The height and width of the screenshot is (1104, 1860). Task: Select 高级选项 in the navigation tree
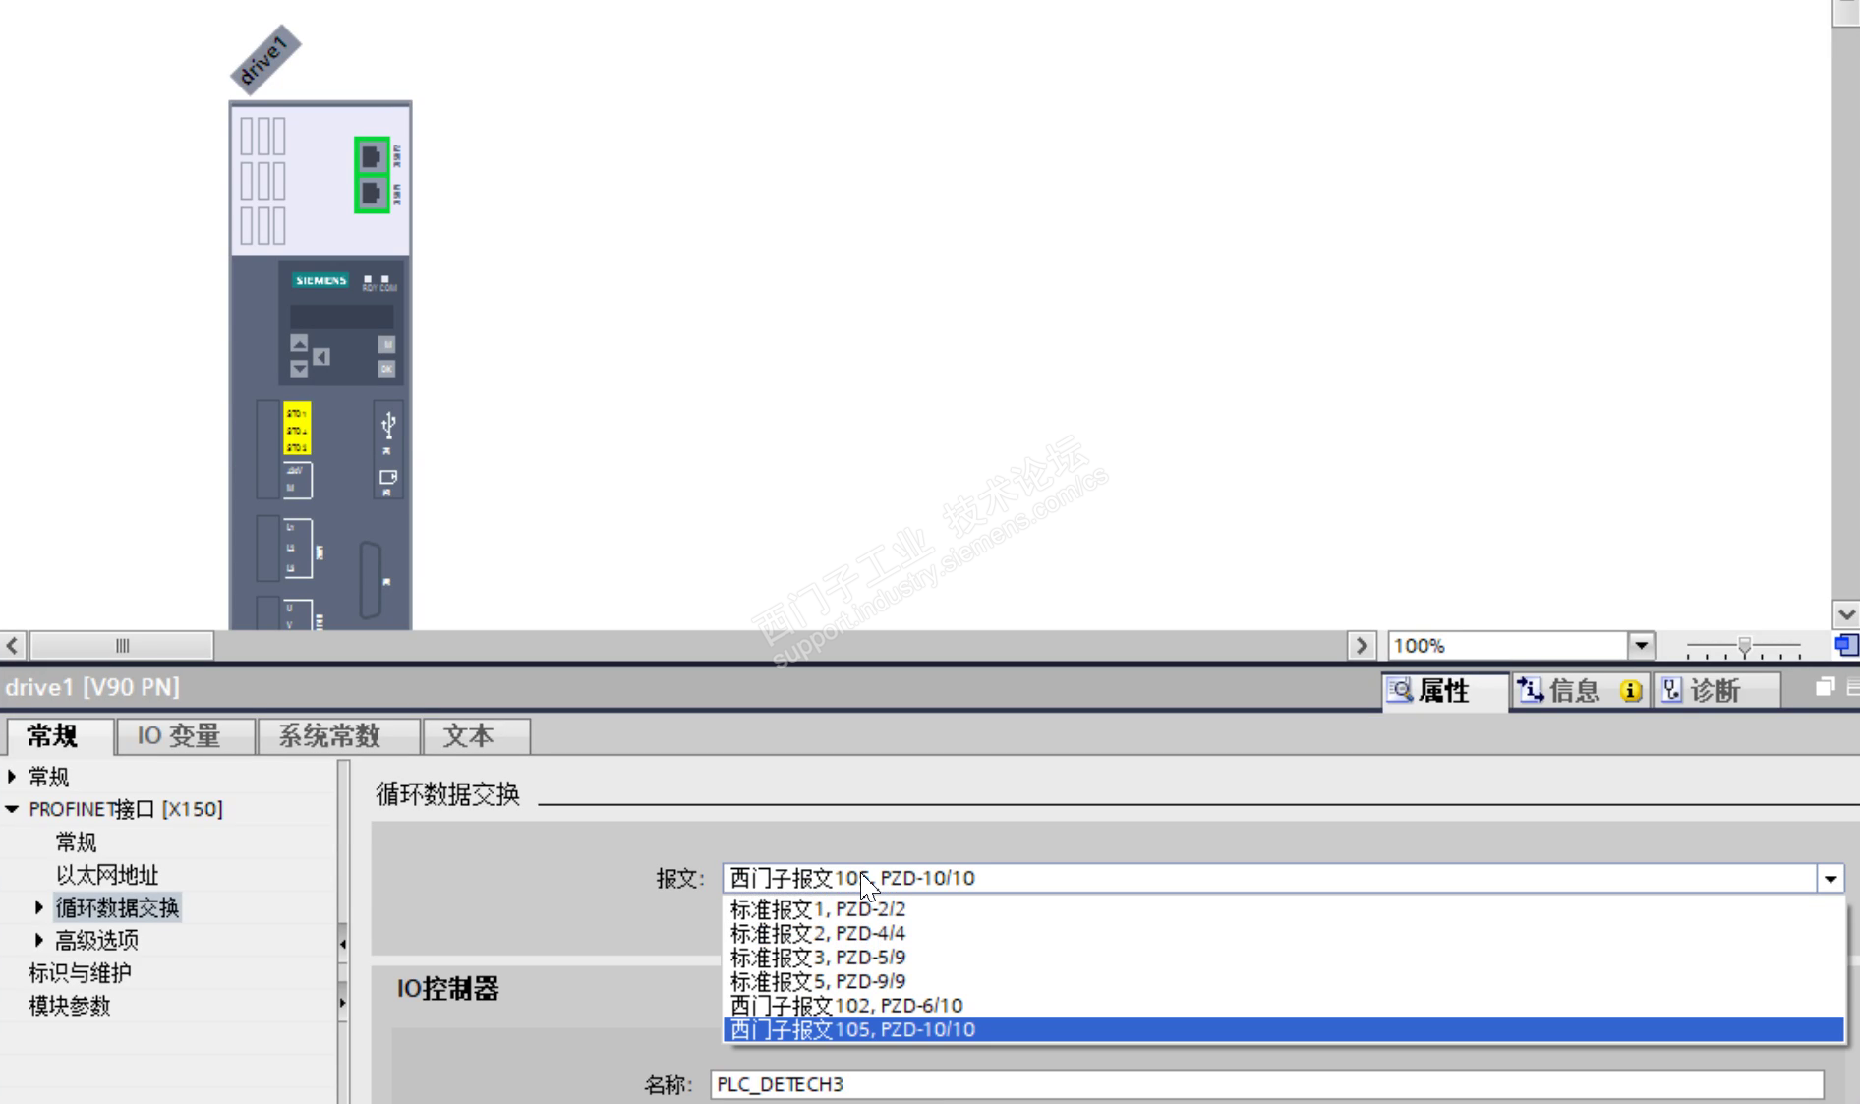coord(96,941)
